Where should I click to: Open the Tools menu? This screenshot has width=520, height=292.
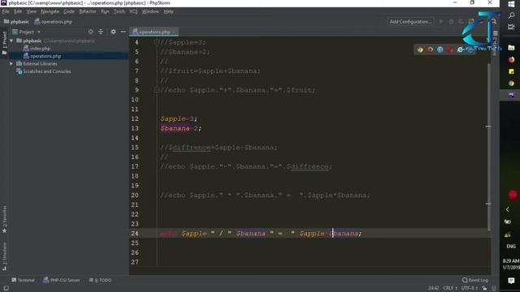click(119, 11)
